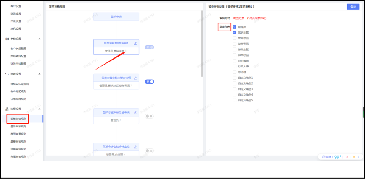Viewport: 365px width, 179px height.
Task: Click the 签单总监审核总监审核 step title
Action: point(116,112)
